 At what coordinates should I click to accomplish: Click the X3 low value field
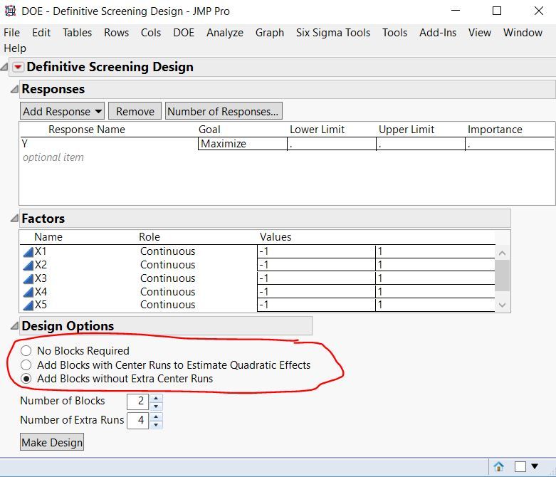point(316,278)
